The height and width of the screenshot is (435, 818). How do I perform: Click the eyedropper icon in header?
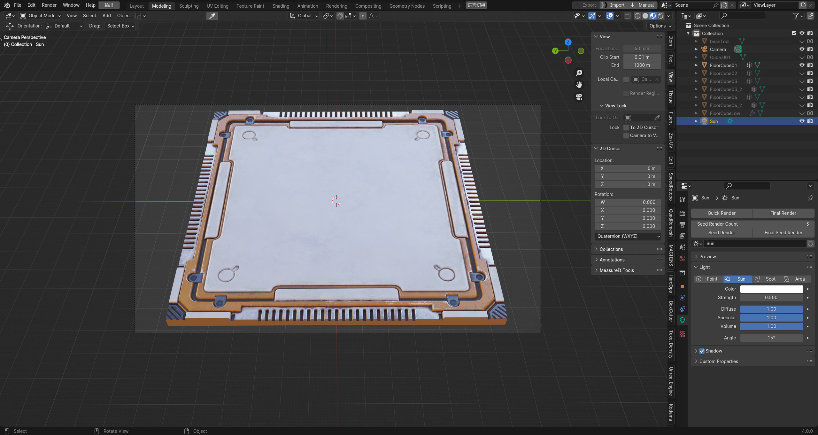pos(212,16)
